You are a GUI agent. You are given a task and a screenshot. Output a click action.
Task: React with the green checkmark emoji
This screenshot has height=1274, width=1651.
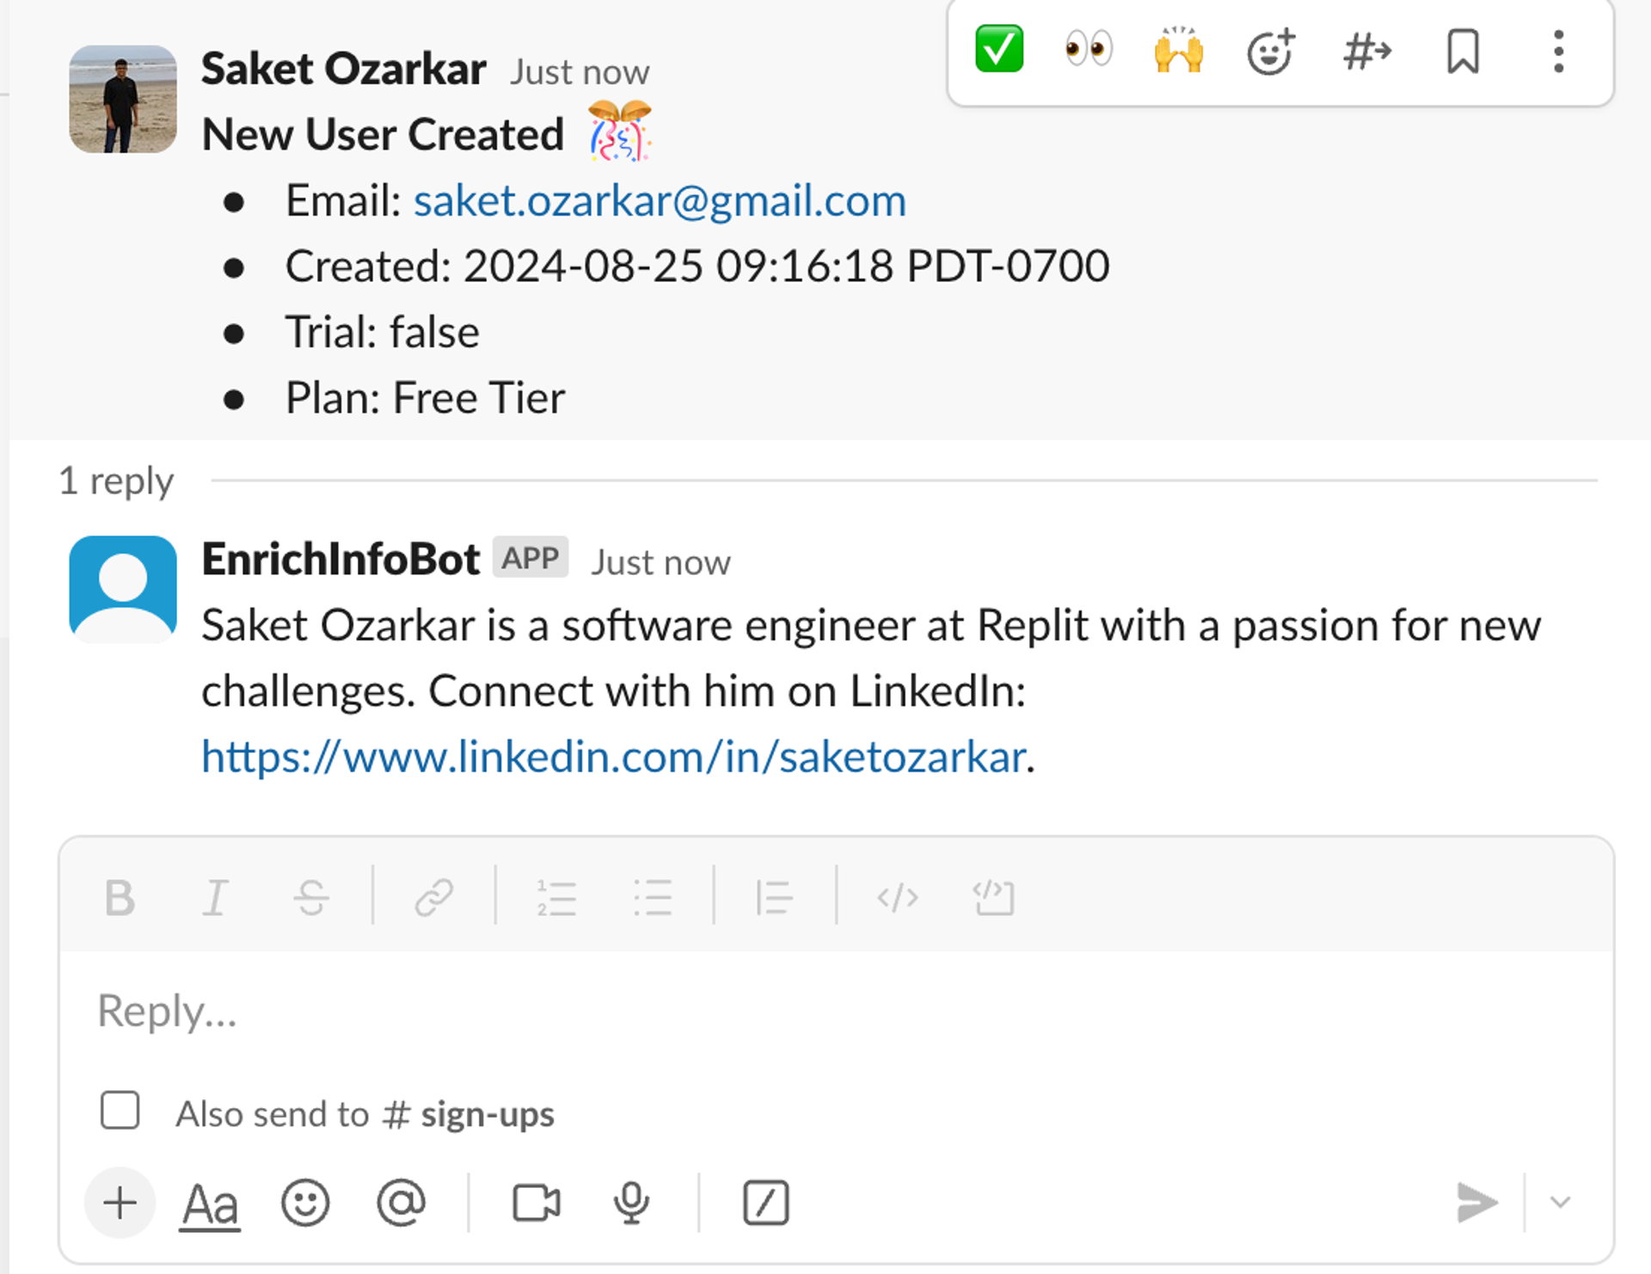pos(999,50)
